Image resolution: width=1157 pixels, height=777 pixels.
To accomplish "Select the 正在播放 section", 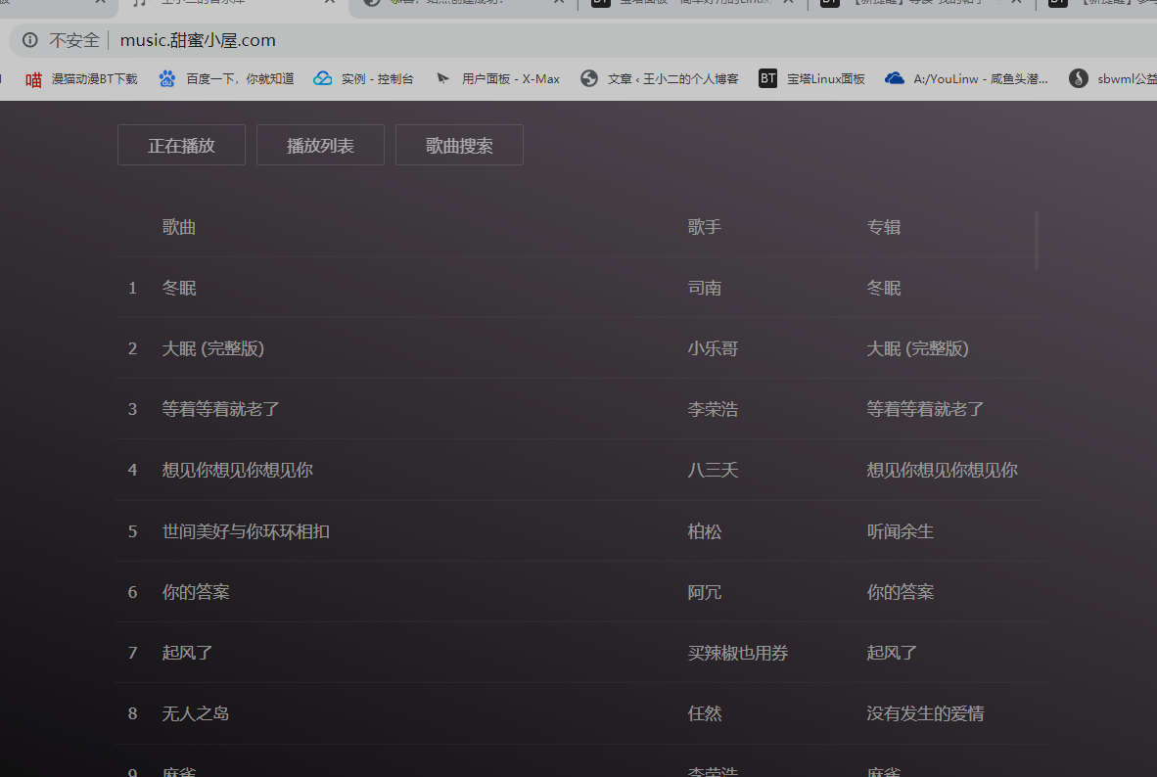I will (181, 144).
